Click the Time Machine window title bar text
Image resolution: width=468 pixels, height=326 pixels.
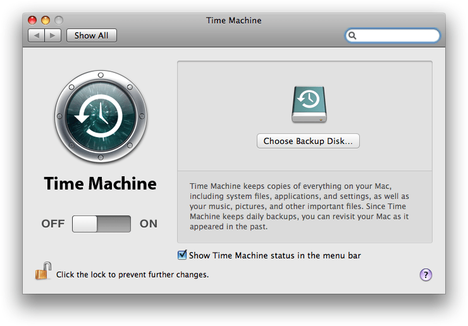point(233,20)
